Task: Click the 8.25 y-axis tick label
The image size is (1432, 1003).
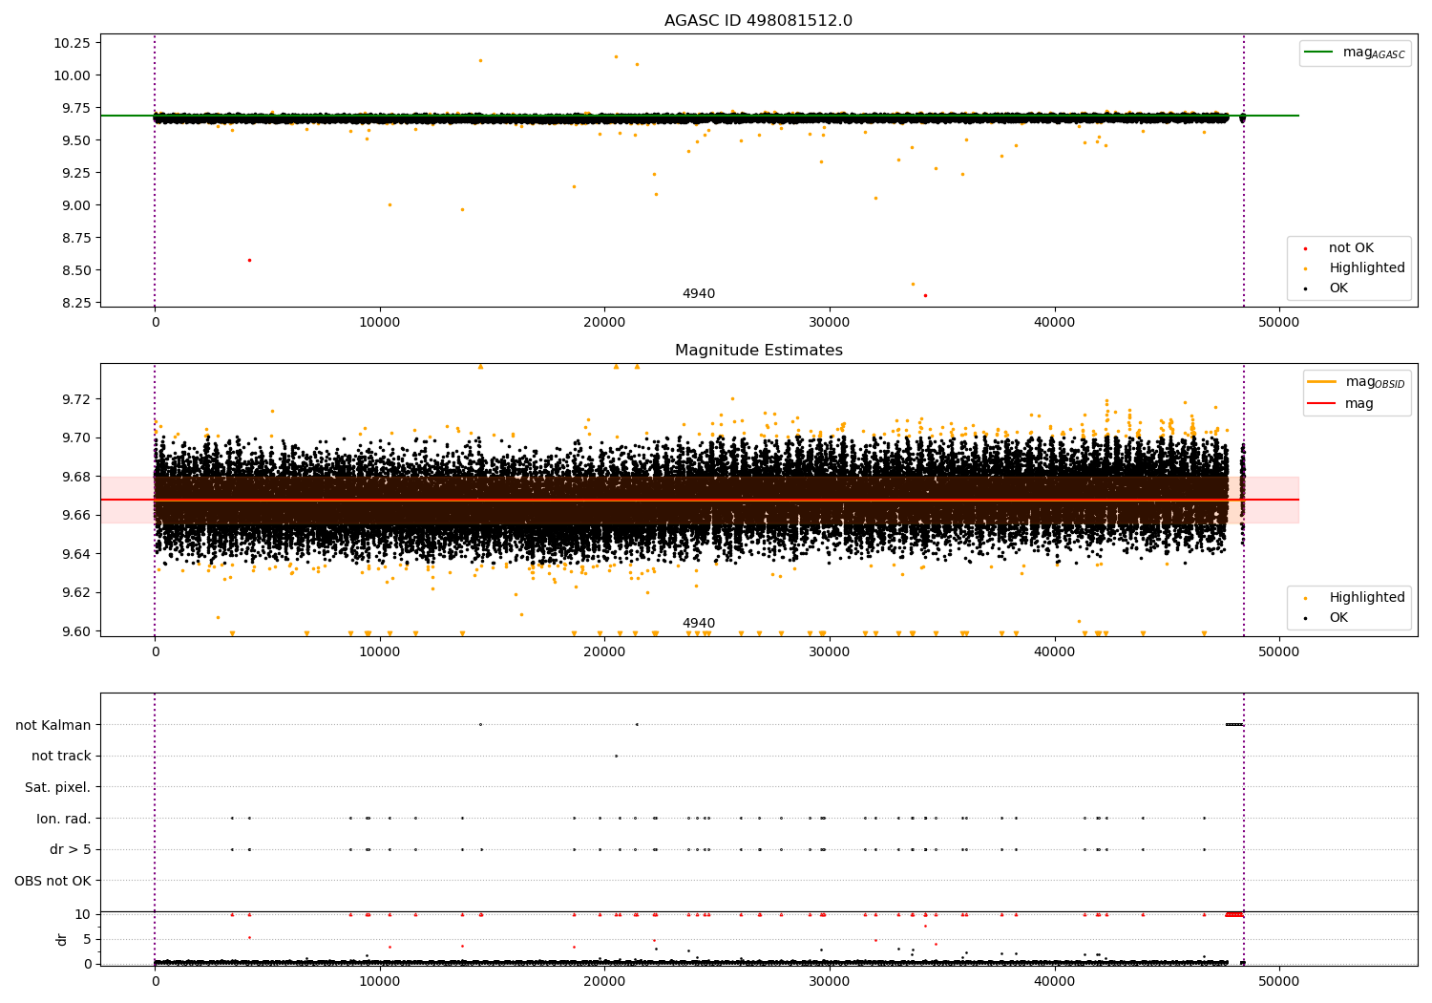Action: tap(75, 303)
